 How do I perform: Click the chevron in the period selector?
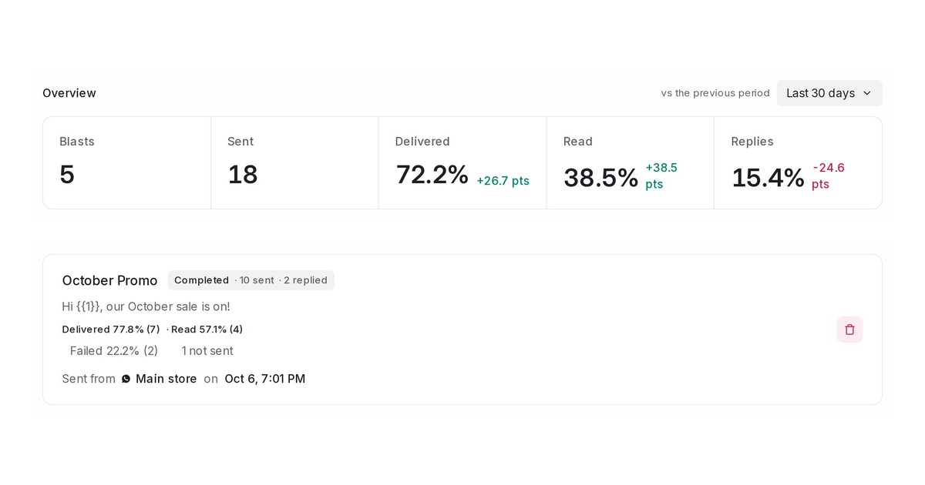866,93
